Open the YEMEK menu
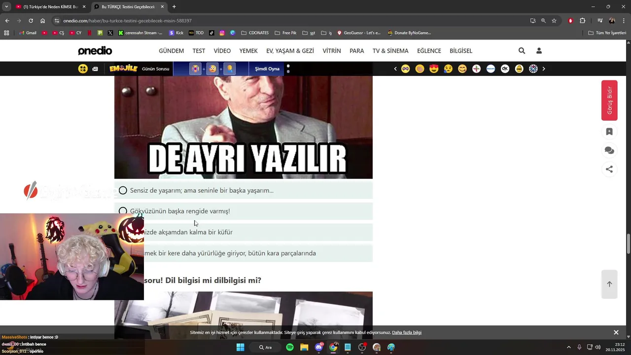This screenshot has width=631, height=355. coord(248,51)
